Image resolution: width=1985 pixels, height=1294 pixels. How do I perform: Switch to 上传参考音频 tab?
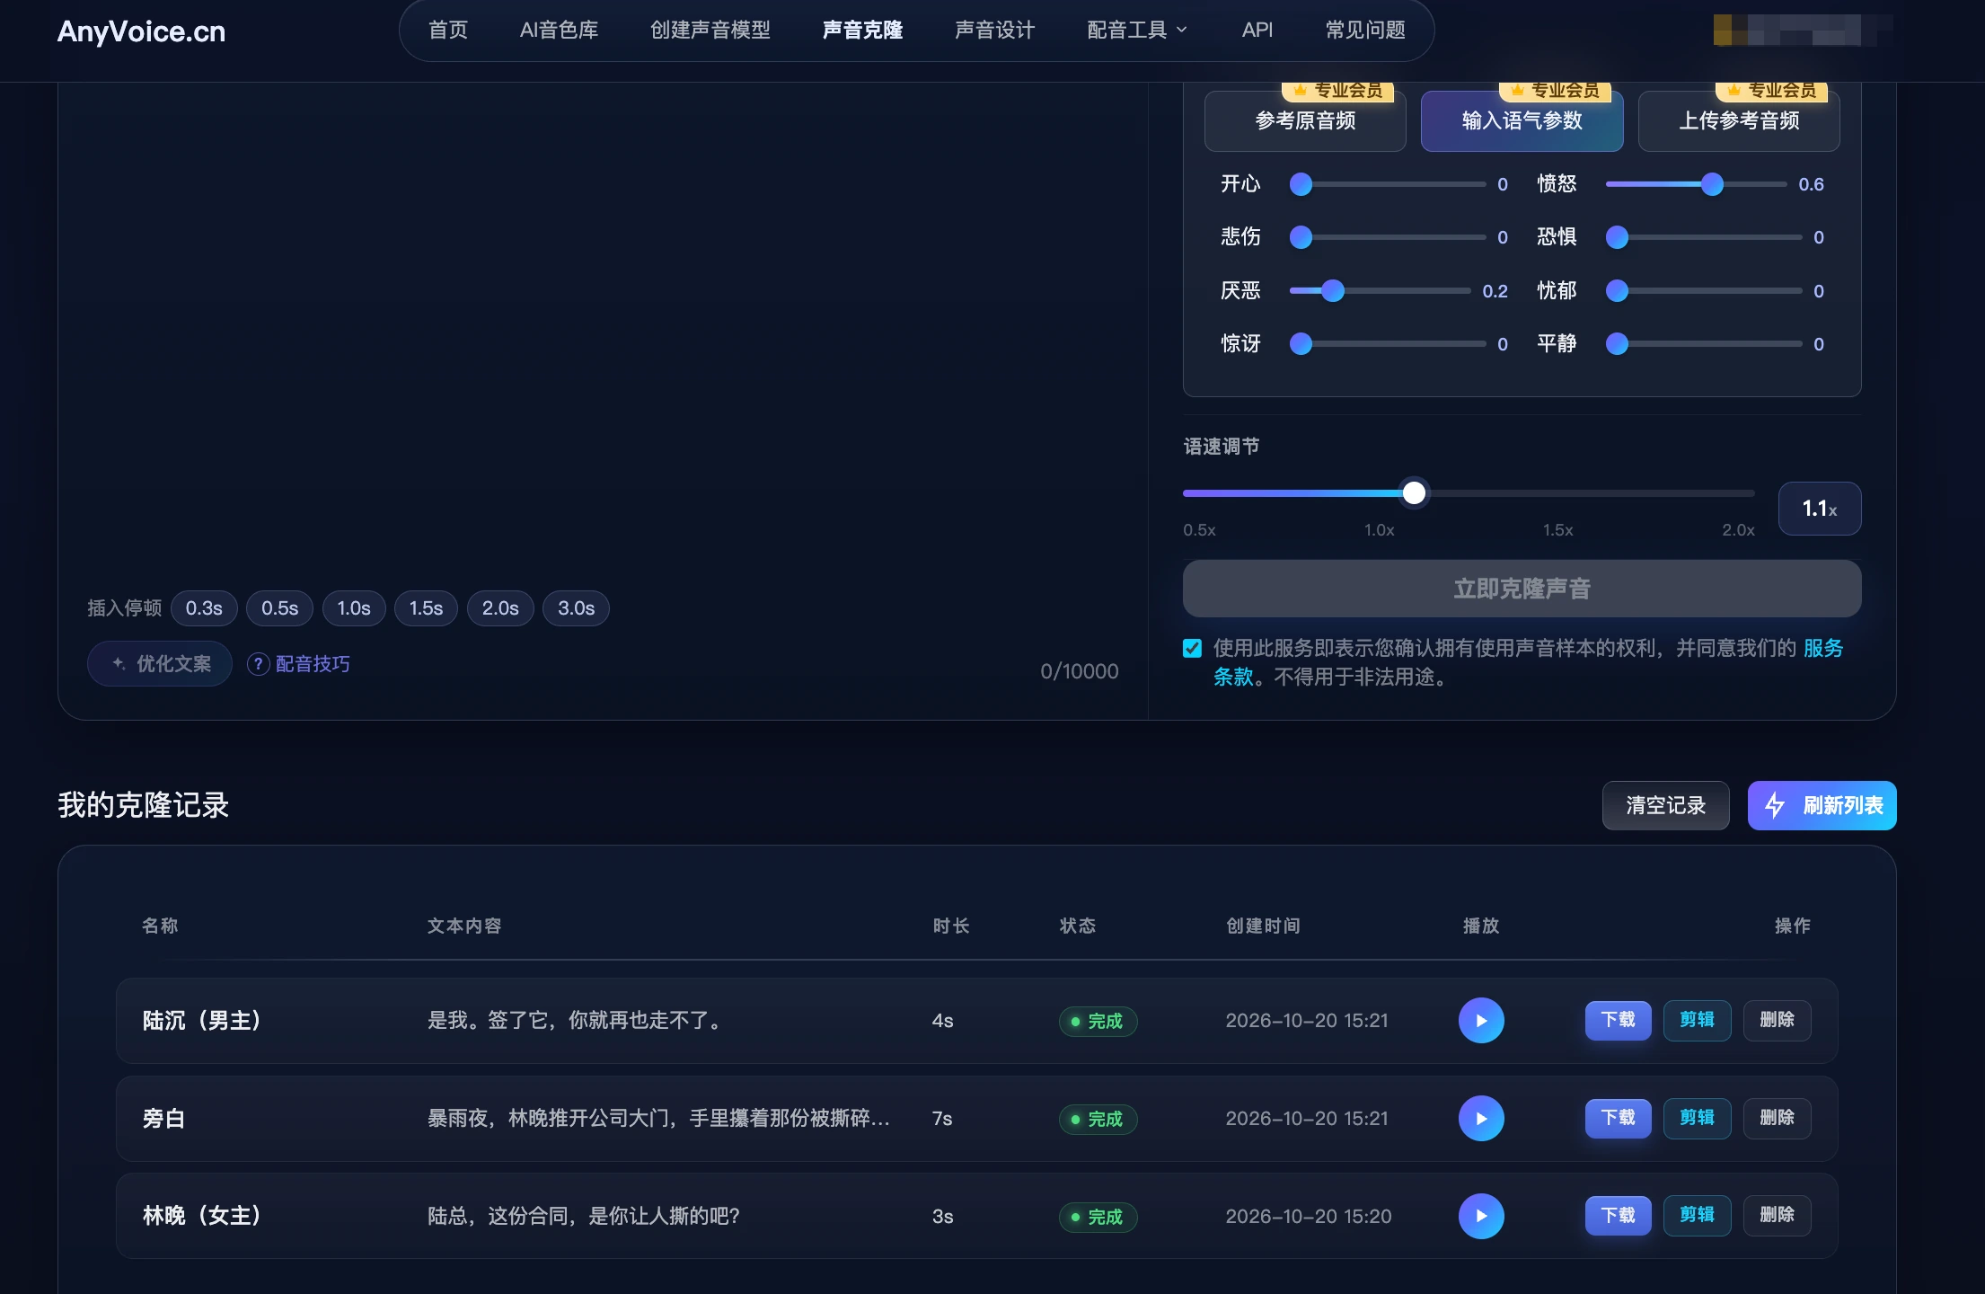tap(1739, 120)
